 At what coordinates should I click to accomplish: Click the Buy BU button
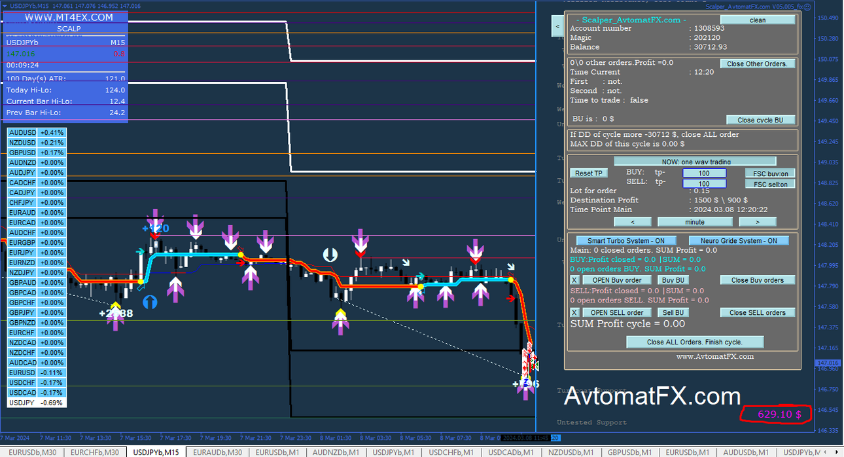(x=673, y=280)
